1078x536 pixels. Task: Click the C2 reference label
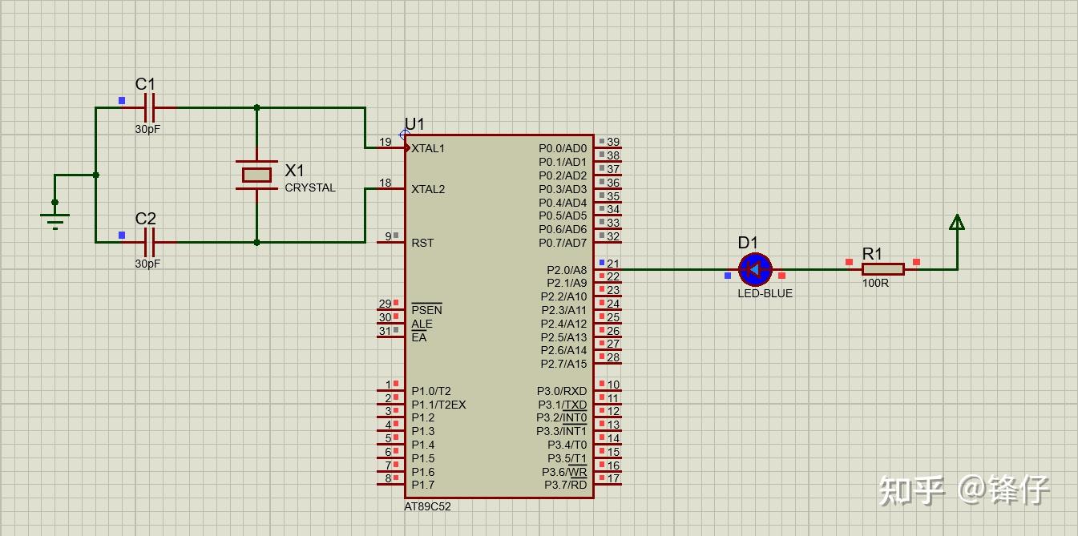[145, 219]
